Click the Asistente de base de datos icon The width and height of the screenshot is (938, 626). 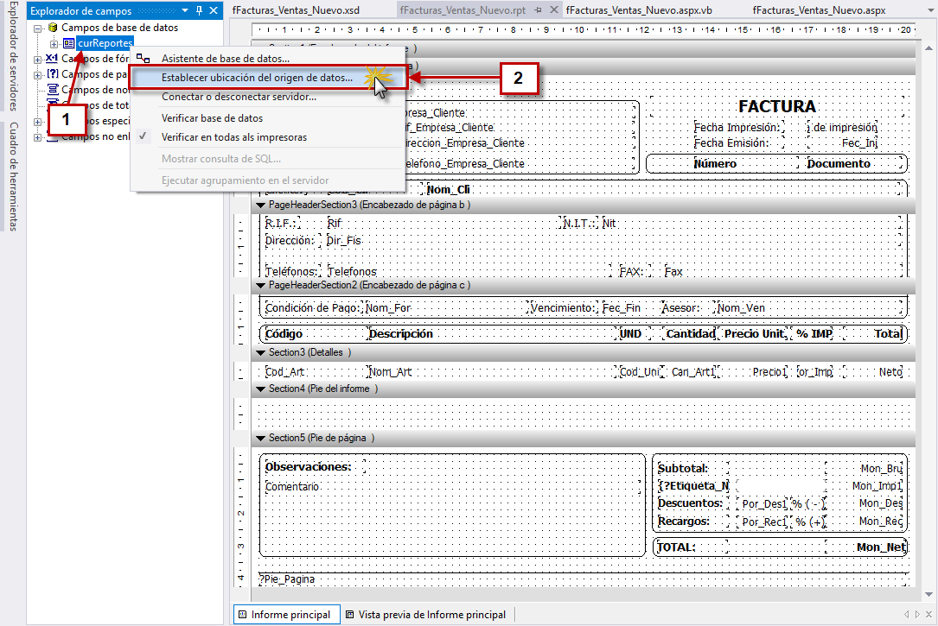(143, 58)
